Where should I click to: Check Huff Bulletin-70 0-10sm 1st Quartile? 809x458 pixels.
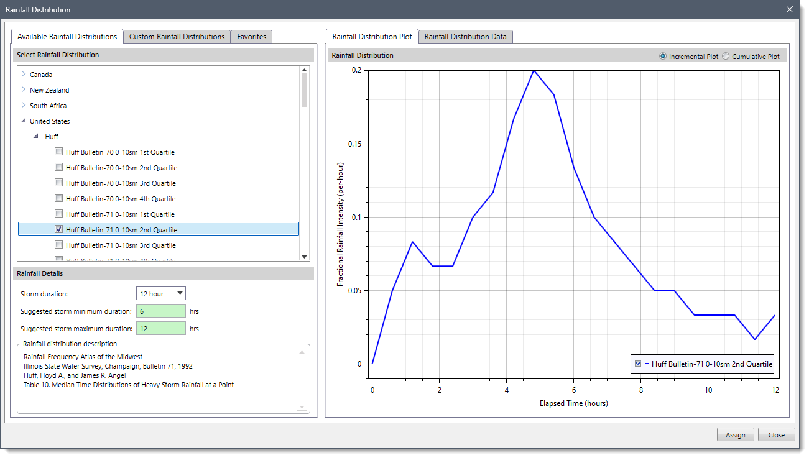pyautogui.click(x=58, y=152)
